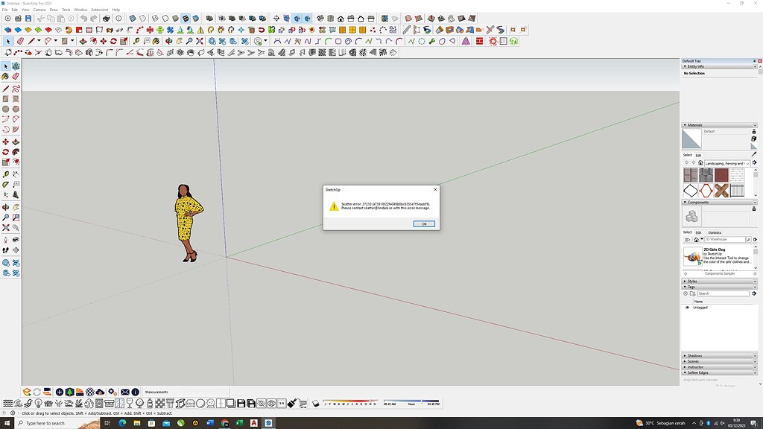Open the Landscaping Fencing materials collection dropdown
This screenshot has width=763, height=429.
click(747, 162)
